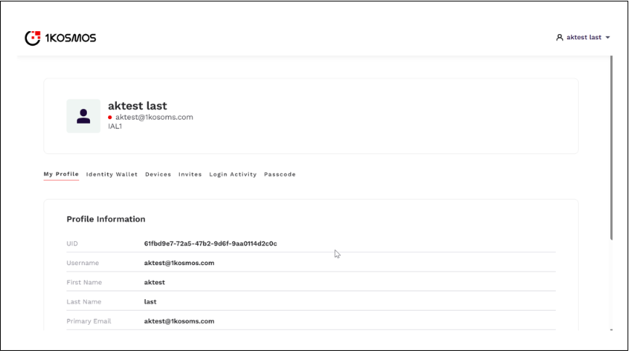Click the Last Name value last
Screen dimensions: 629x353
pyautogui.click(x=150, y=301)
